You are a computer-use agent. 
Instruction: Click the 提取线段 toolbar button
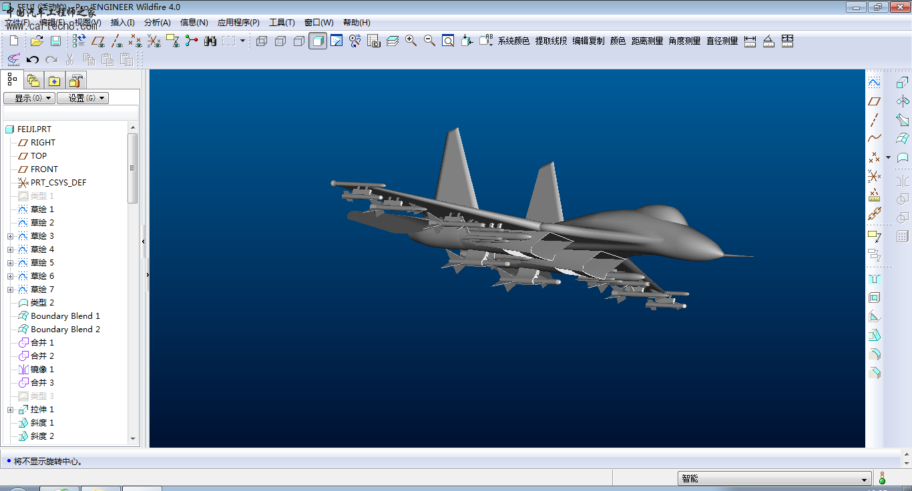(551, 41)
